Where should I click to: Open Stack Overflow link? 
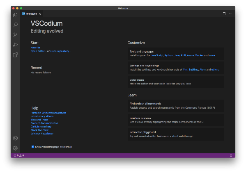[39, 130]
